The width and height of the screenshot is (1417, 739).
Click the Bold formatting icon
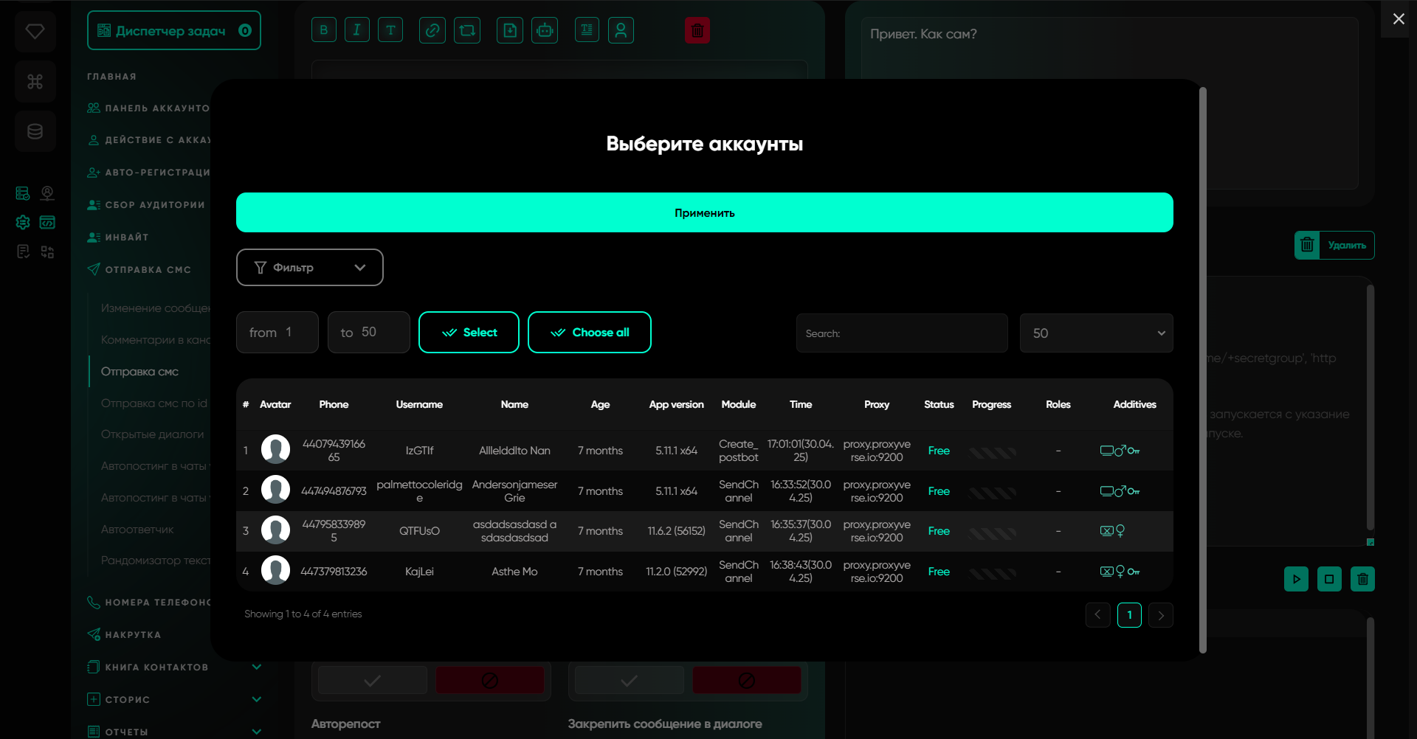pyautogui.click(x=324, y=30)
